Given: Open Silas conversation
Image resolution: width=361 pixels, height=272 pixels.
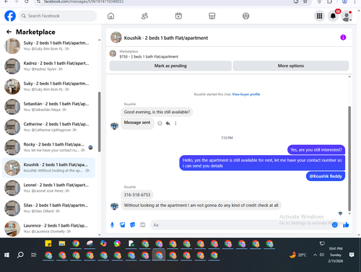Looking at the screenshot, I should coord(49,208).
